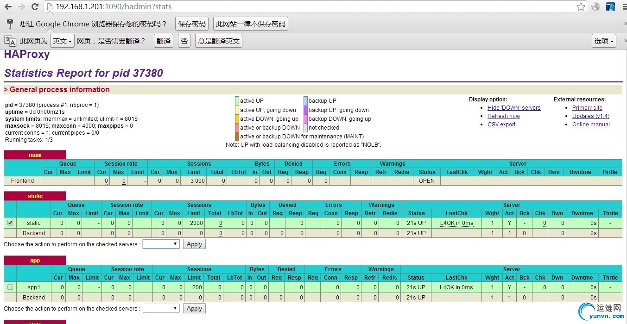This screenshot has height=324, width=627.
Task: Click the key icon in password bar
Action: click(10, 24)
